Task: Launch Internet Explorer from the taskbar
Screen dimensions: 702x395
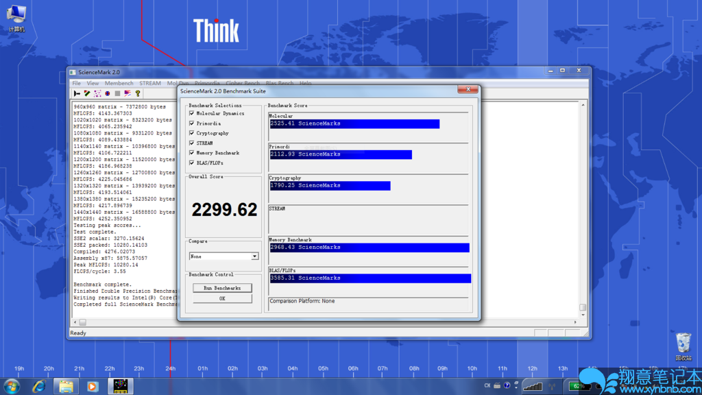Action: [x=39, y=386]
